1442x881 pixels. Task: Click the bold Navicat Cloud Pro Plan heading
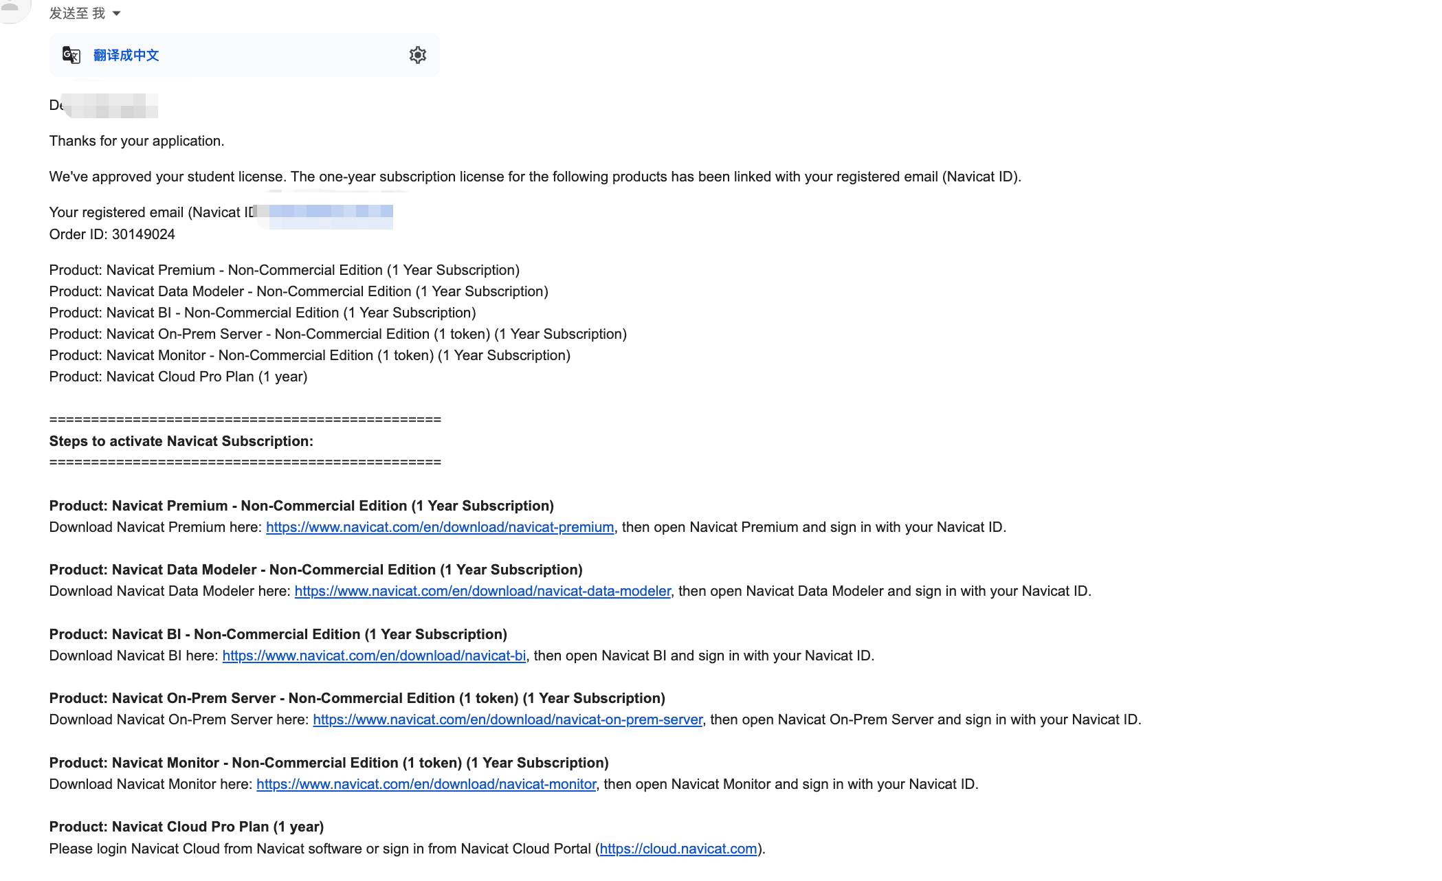coord(186,827)
